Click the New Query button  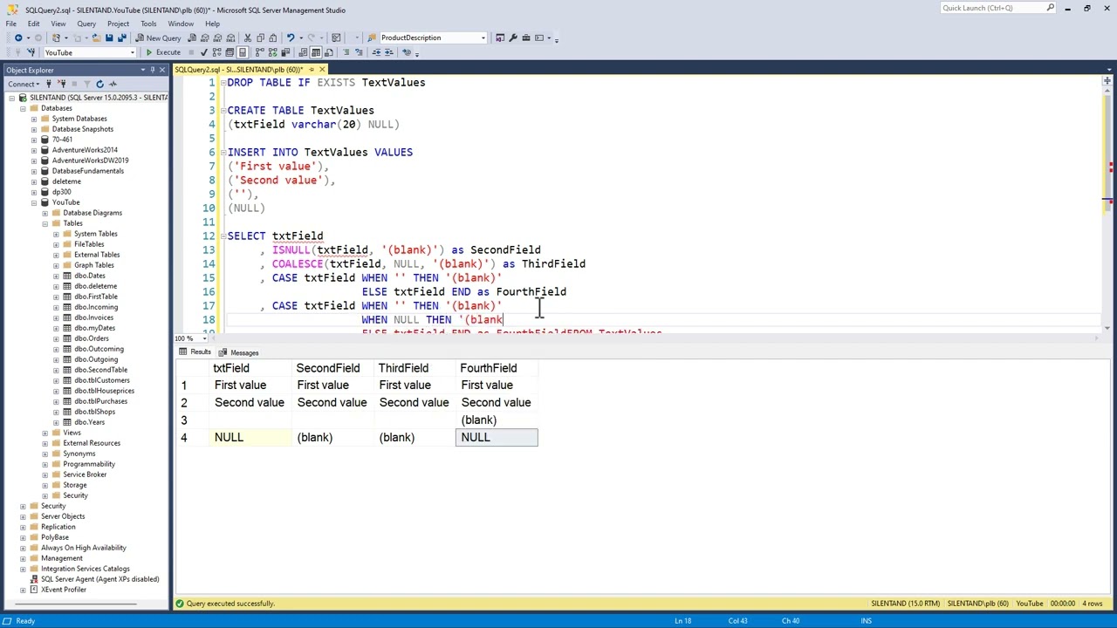pos(158,38)
